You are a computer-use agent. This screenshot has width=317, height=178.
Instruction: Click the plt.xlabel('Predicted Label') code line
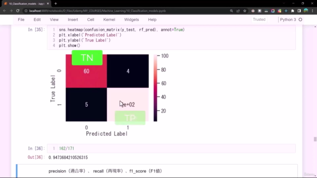90,35
